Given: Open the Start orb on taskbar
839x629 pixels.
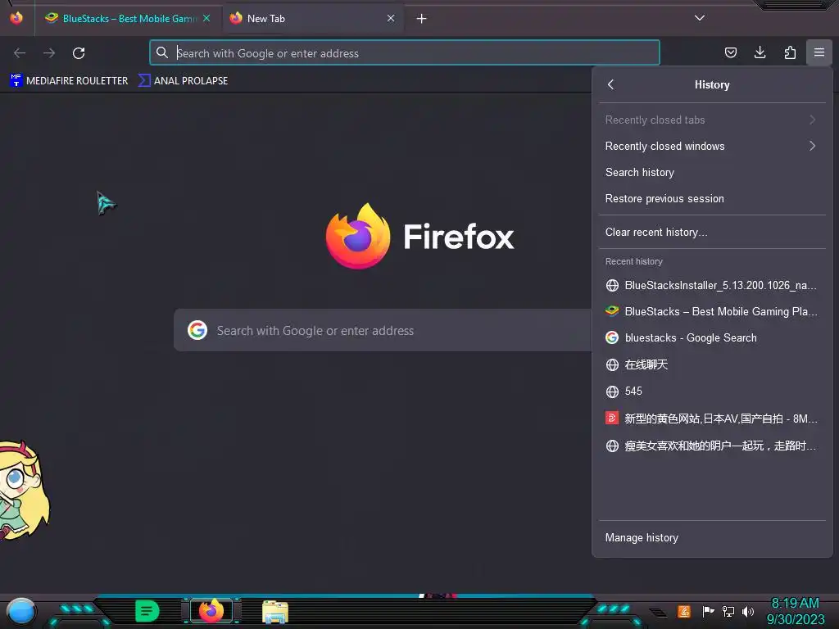Looking at the screenshot, I should (x=21, y=611).
